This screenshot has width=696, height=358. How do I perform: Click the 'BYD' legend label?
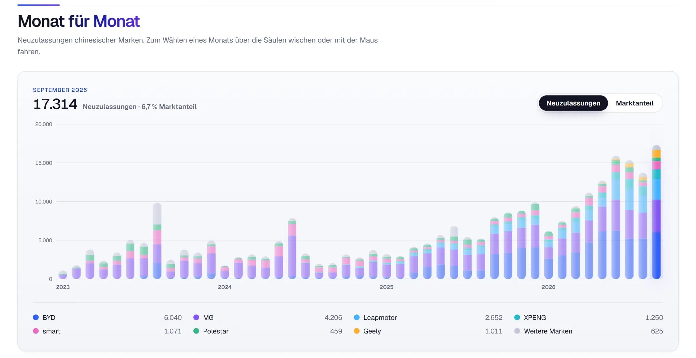coord(49,317)
